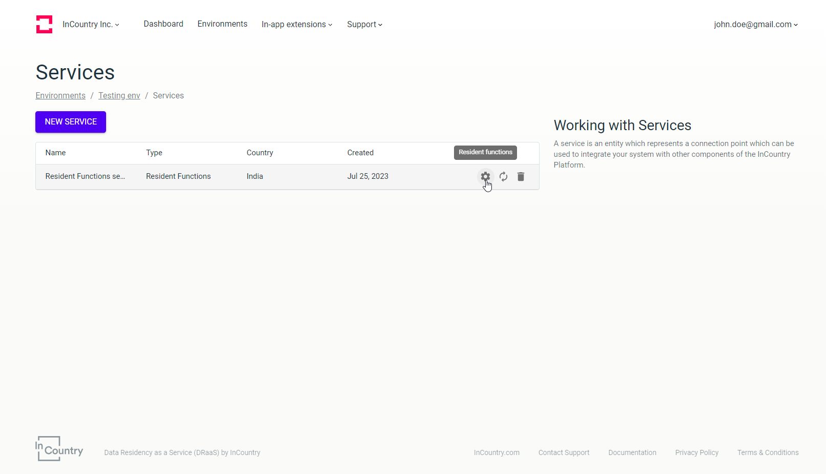The image size is (826, 474).
Task: Click the 'Resident Functions' type cell
Action: coord(178,176)
